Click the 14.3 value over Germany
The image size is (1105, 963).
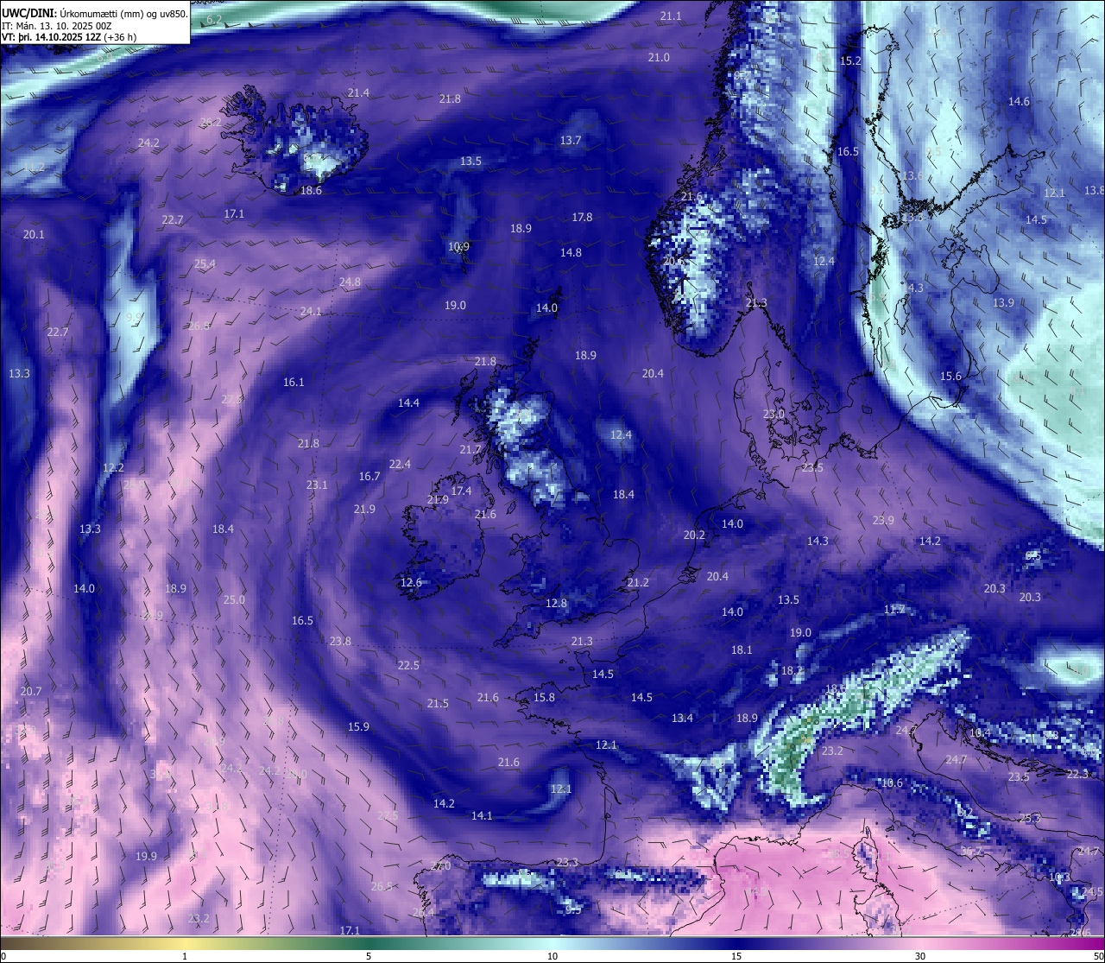tap(818, 541)
